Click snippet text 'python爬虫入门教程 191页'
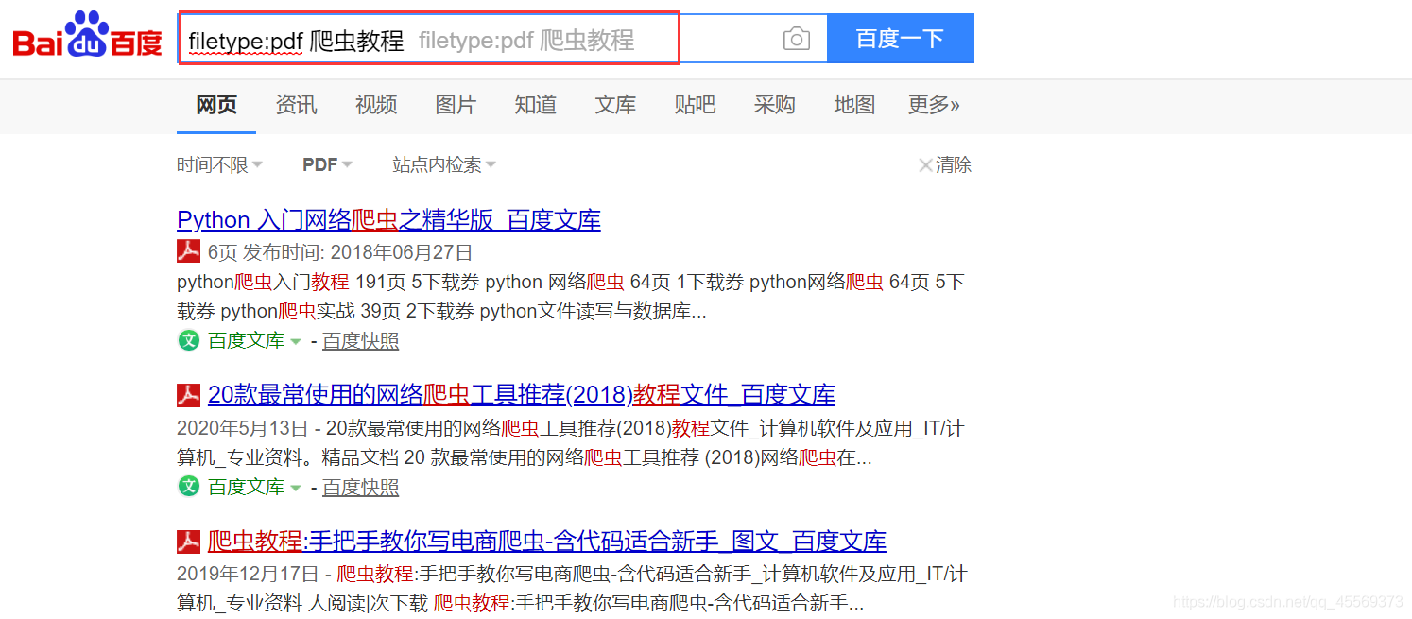The width and height of the screenshot is (1412, 619). click(x=292, y=282)
